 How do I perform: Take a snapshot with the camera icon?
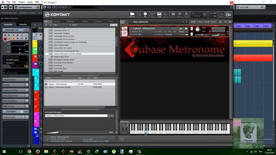click(x=181, y=28)
